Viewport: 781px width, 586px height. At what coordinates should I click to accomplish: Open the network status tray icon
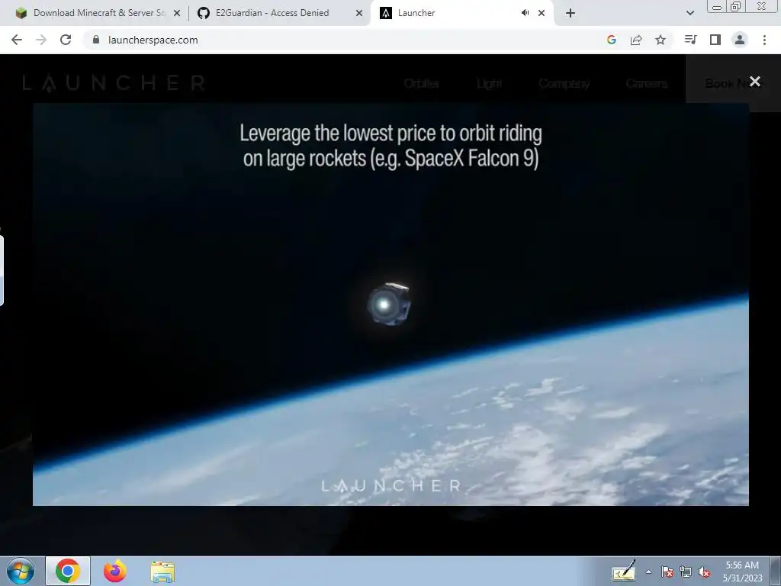point(686,572)
